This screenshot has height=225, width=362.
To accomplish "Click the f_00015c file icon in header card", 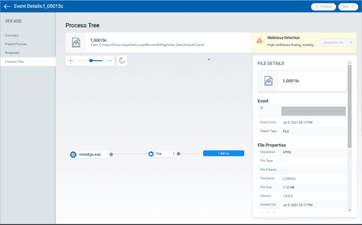I will tap(76, 42).
